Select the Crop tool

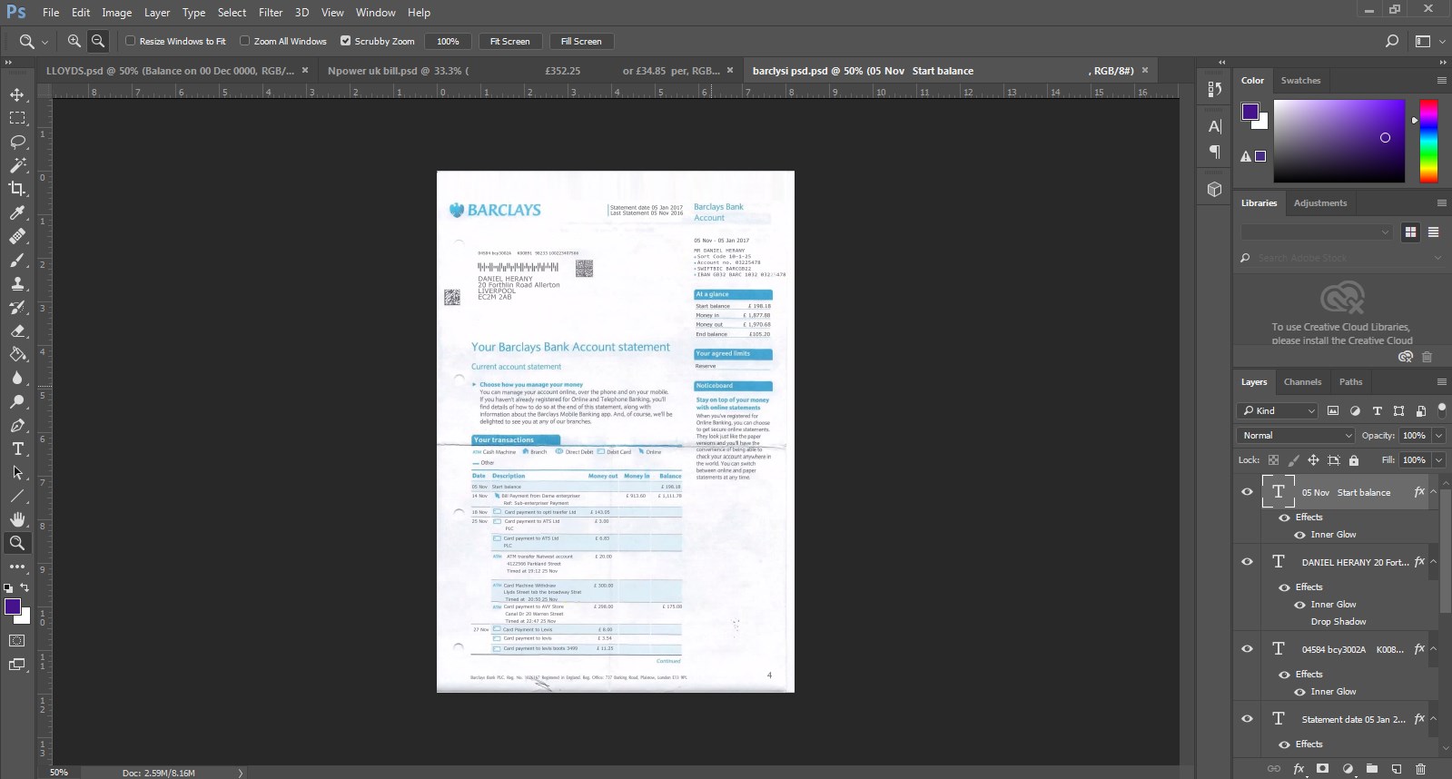click(17, 189)
